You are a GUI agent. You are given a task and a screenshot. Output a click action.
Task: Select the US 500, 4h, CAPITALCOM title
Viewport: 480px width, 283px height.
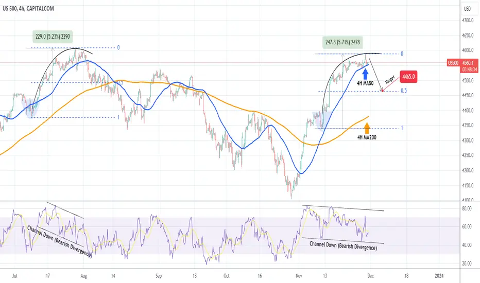[28, 9]
